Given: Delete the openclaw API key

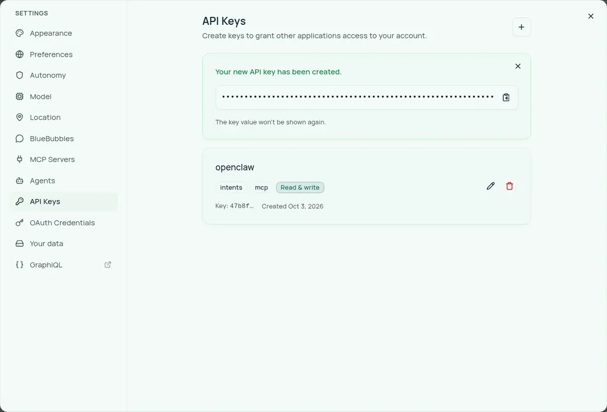Looking at the screenshot, I should (x=509, y=186).
